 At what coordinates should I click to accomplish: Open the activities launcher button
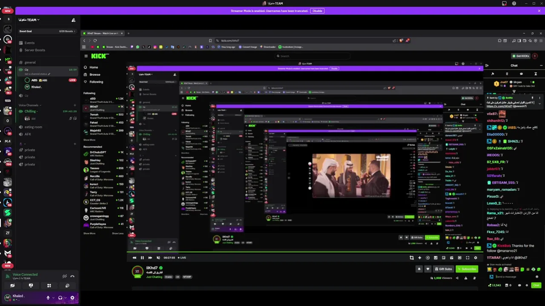tap(49, 286)
